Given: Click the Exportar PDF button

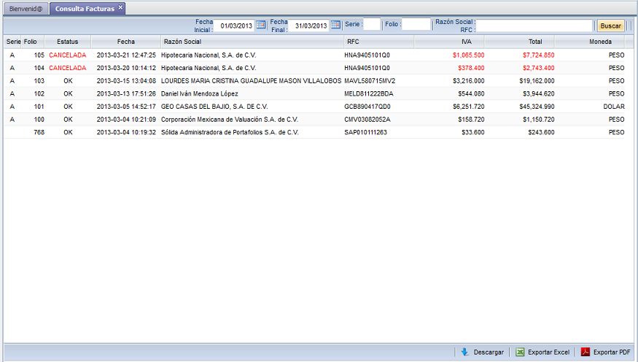Looking at the screenshot, I should 605,352.
